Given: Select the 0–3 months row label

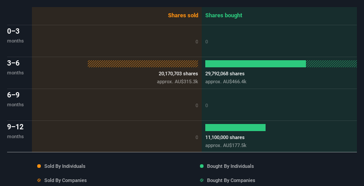Looking at the screenshot, I should coord(16,35).
